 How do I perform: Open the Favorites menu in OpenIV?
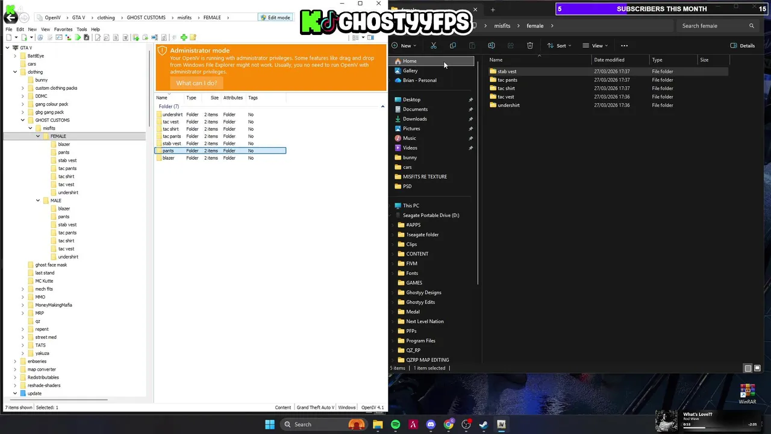(63, 29)
